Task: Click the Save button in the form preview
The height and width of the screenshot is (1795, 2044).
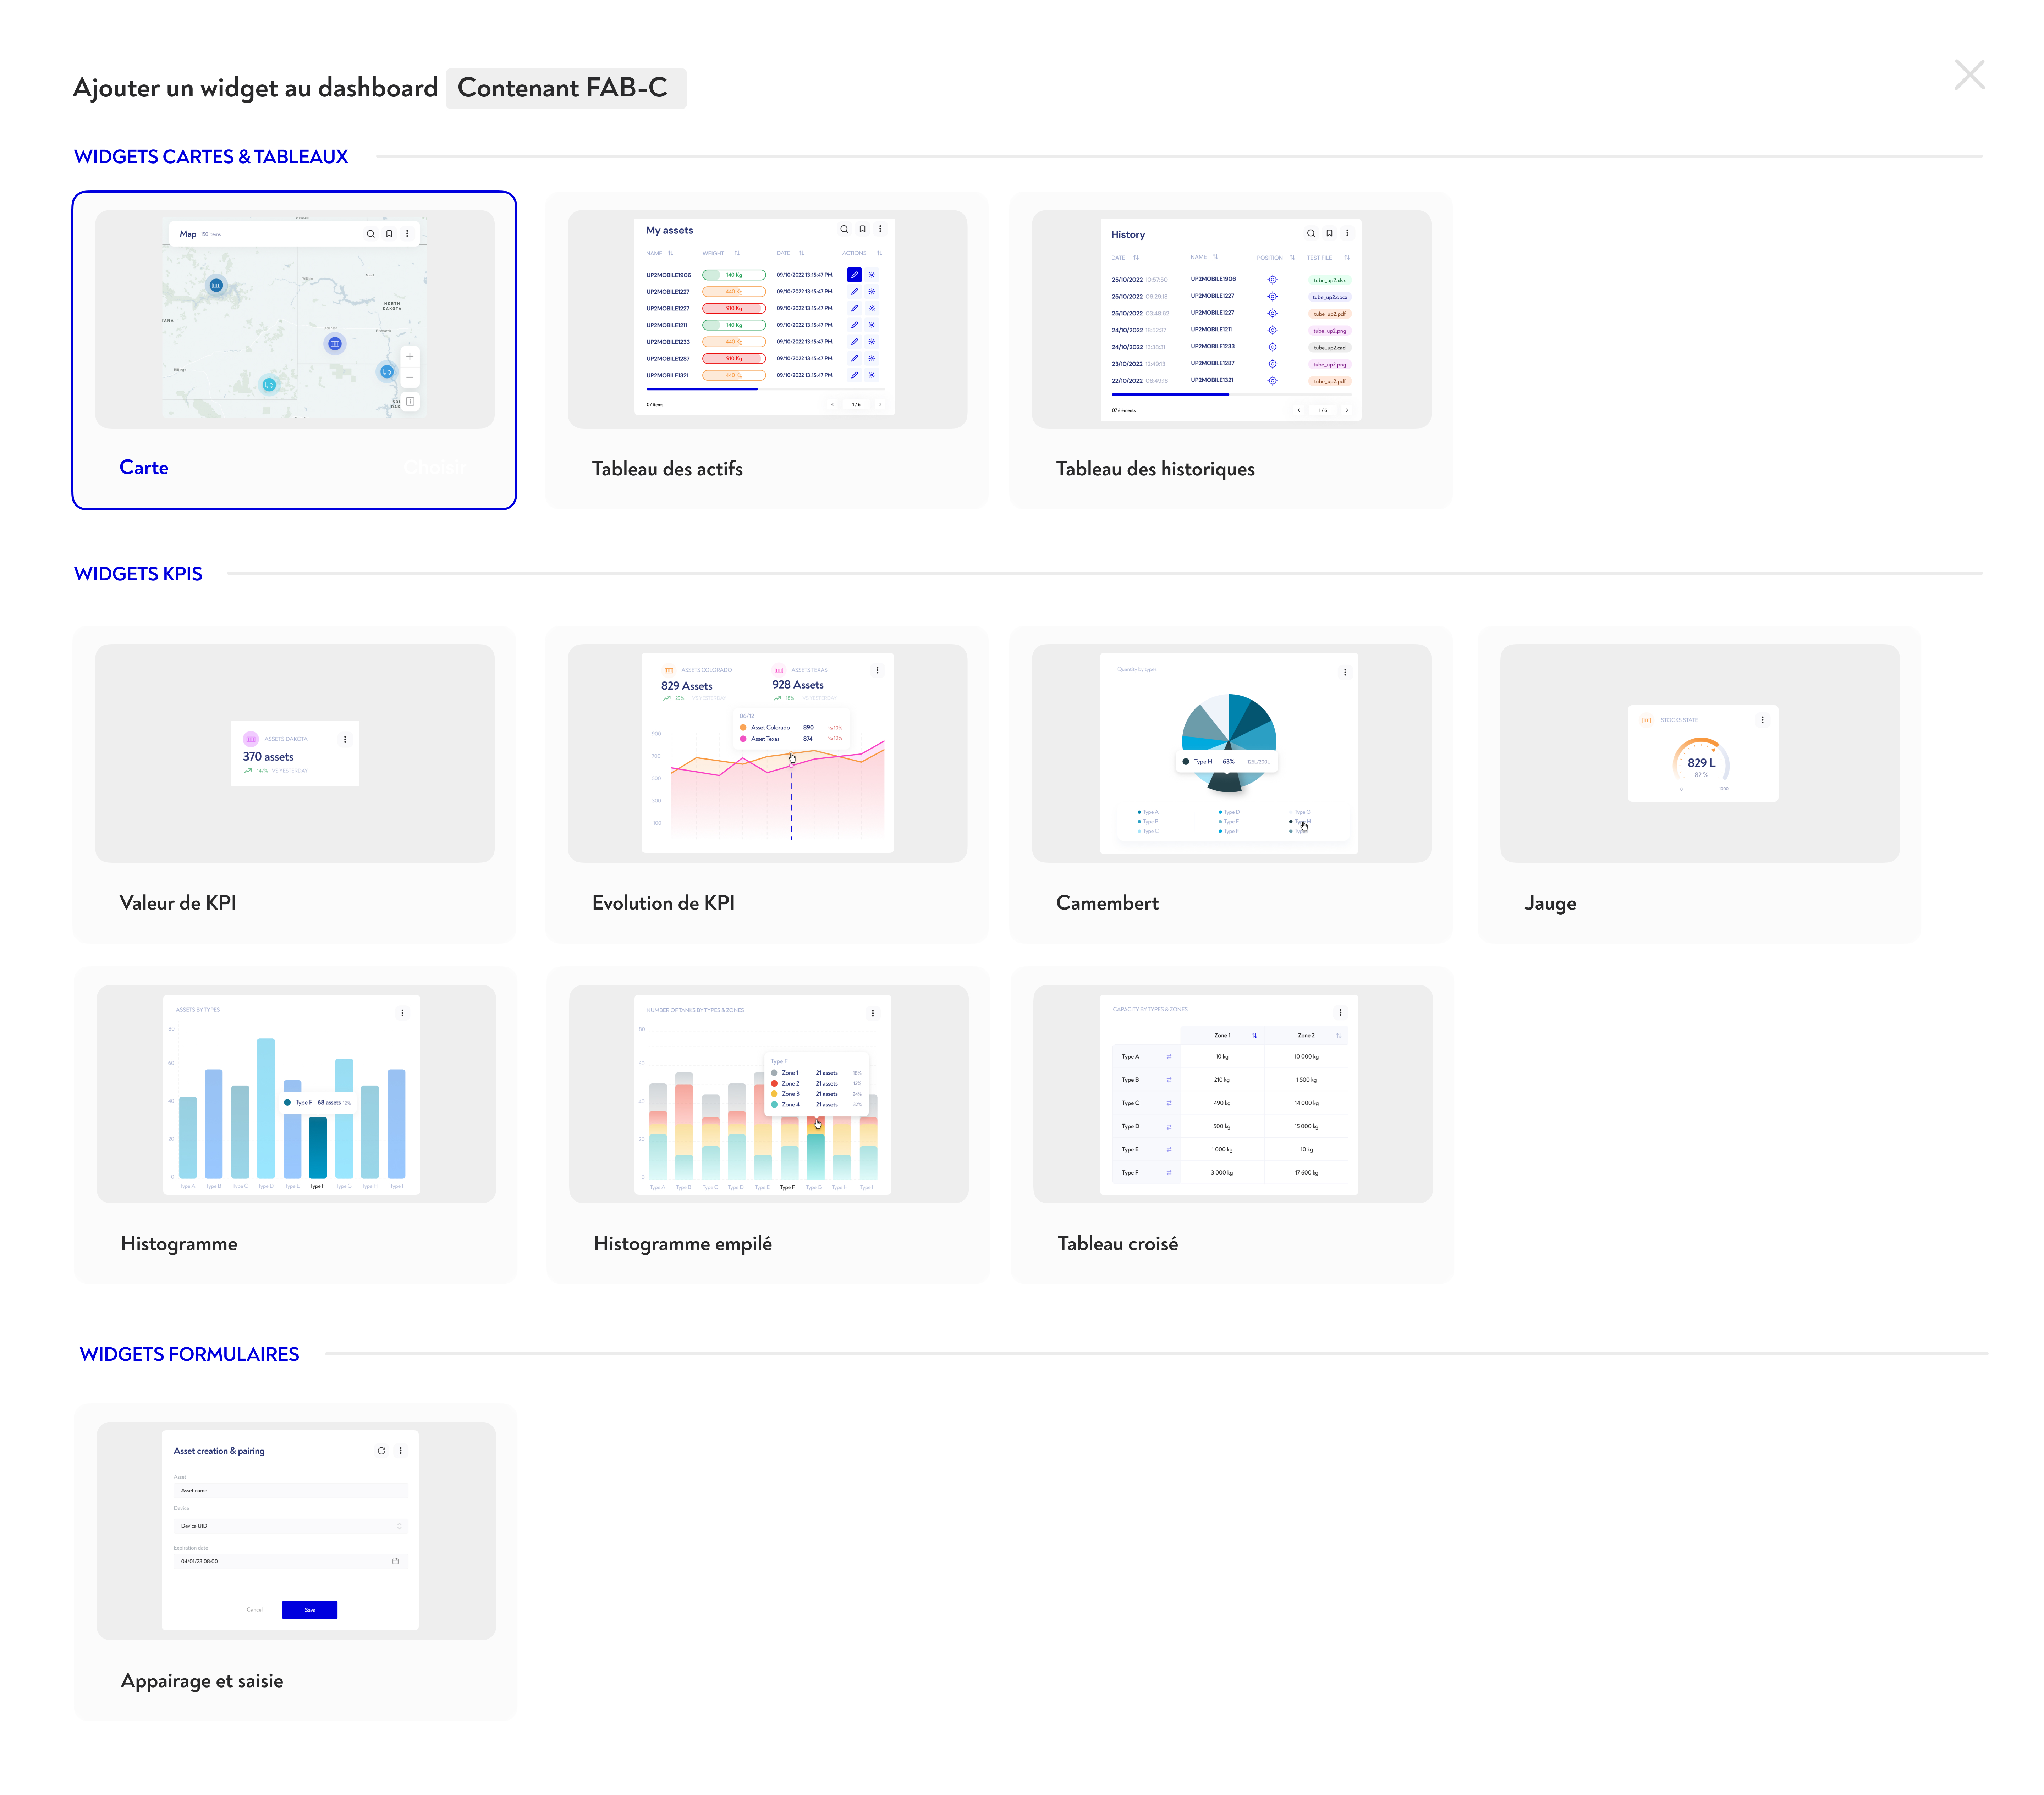Action: pyautogui.click(x=310, y=1610)
